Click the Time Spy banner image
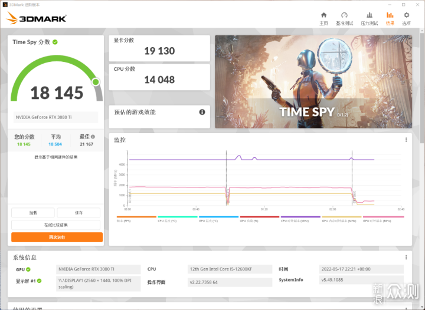The width and height of the screenshot is (425, 310). 313,82
